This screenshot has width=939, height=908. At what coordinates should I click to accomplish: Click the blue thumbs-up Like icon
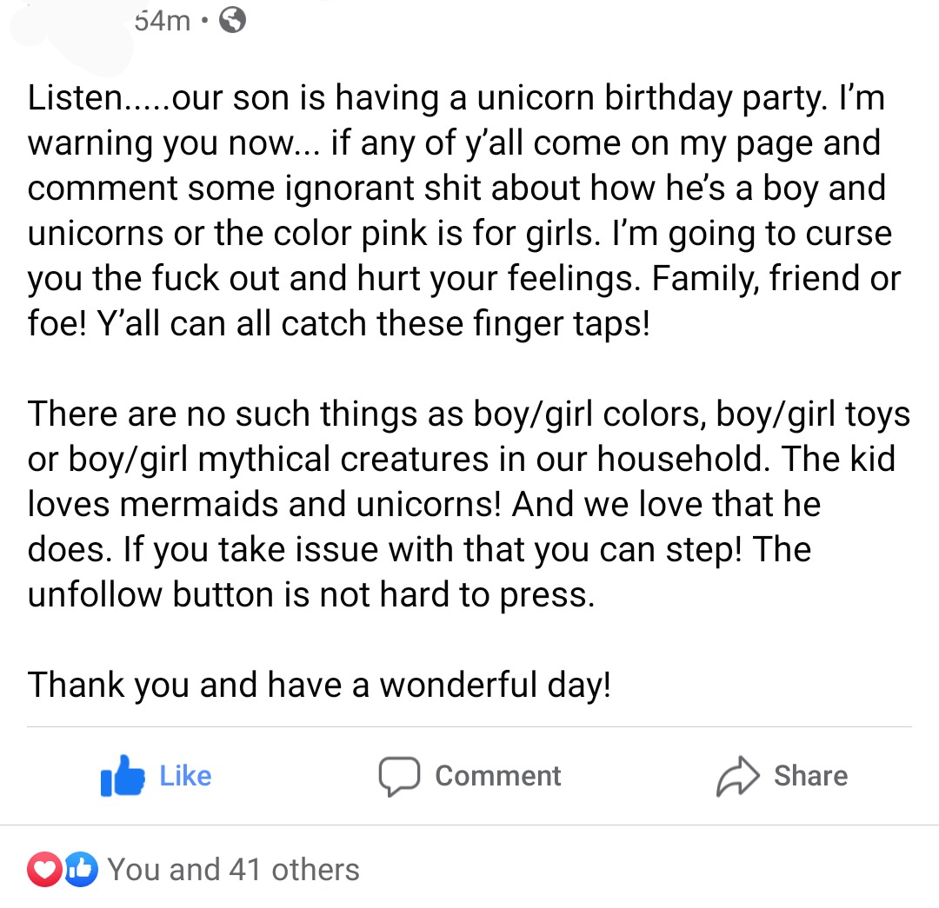(x=123, y=776)
